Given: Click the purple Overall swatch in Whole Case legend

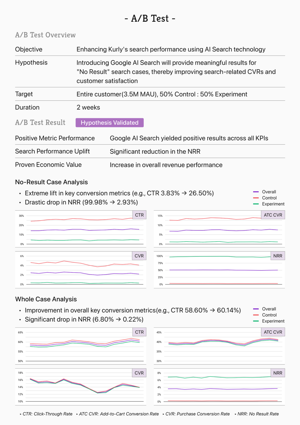Looking at the screenshot, I should 256,309.
